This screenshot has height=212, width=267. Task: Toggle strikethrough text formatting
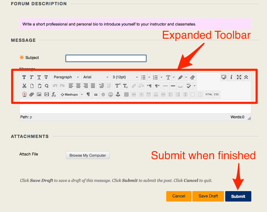pyautogui.click(x=46, y=77)
